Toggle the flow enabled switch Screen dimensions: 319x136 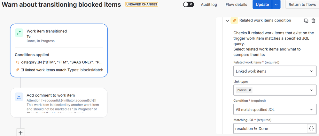[x=188, y=4]
